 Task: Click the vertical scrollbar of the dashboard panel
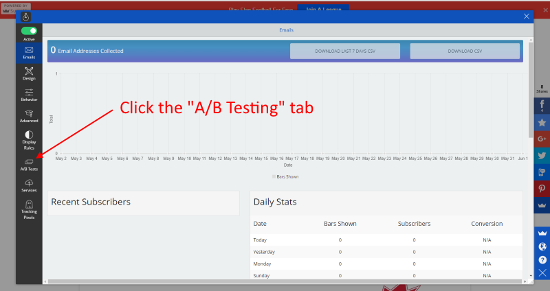pos(530,103)
